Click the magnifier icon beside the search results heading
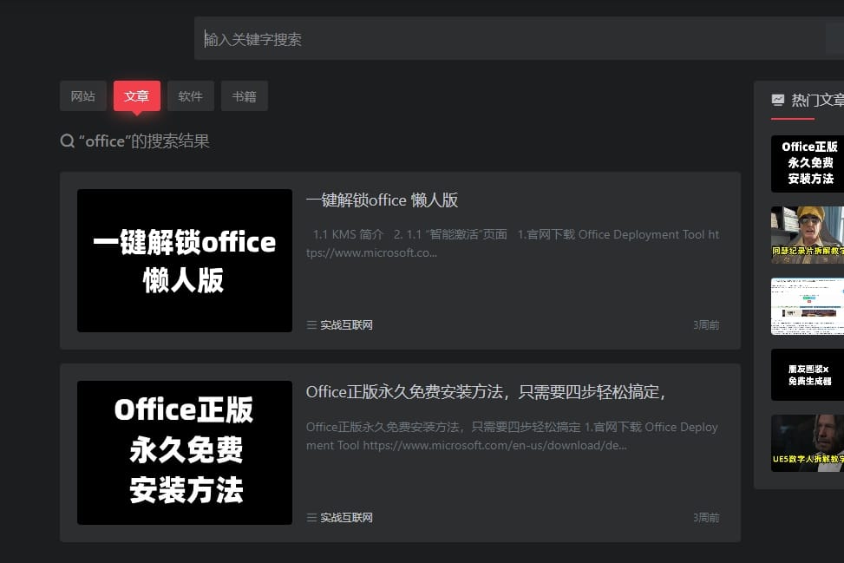844x563 pixels. click(67, 141)
